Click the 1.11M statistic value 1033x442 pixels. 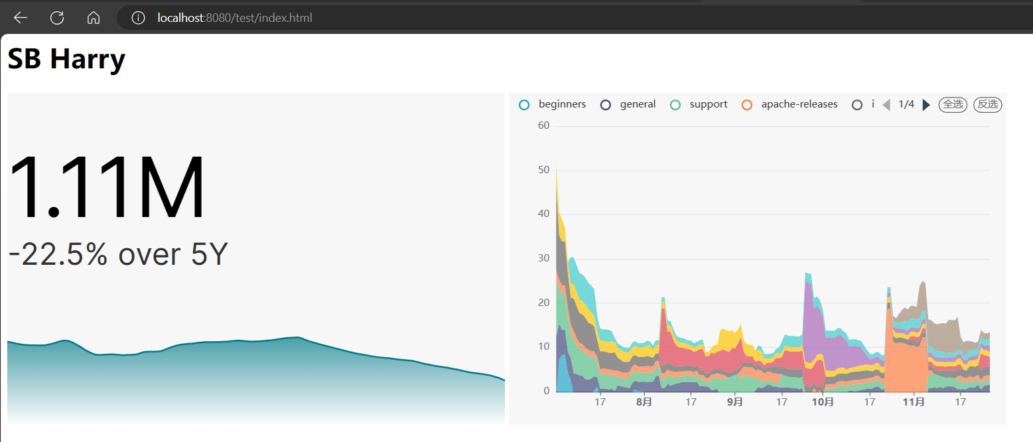(107, 188)
